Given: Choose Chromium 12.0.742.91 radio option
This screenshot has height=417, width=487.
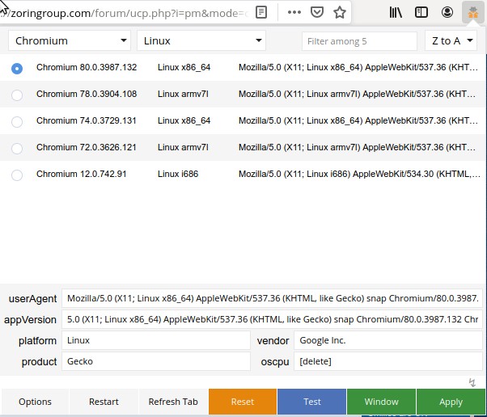Looking at the screenshot, I should tap(17, 175).
